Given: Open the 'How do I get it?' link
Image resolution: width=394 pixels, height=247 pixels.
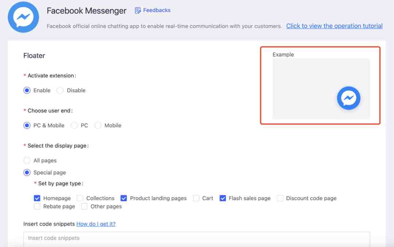Looking at the screenshot, I should [96, 224].
